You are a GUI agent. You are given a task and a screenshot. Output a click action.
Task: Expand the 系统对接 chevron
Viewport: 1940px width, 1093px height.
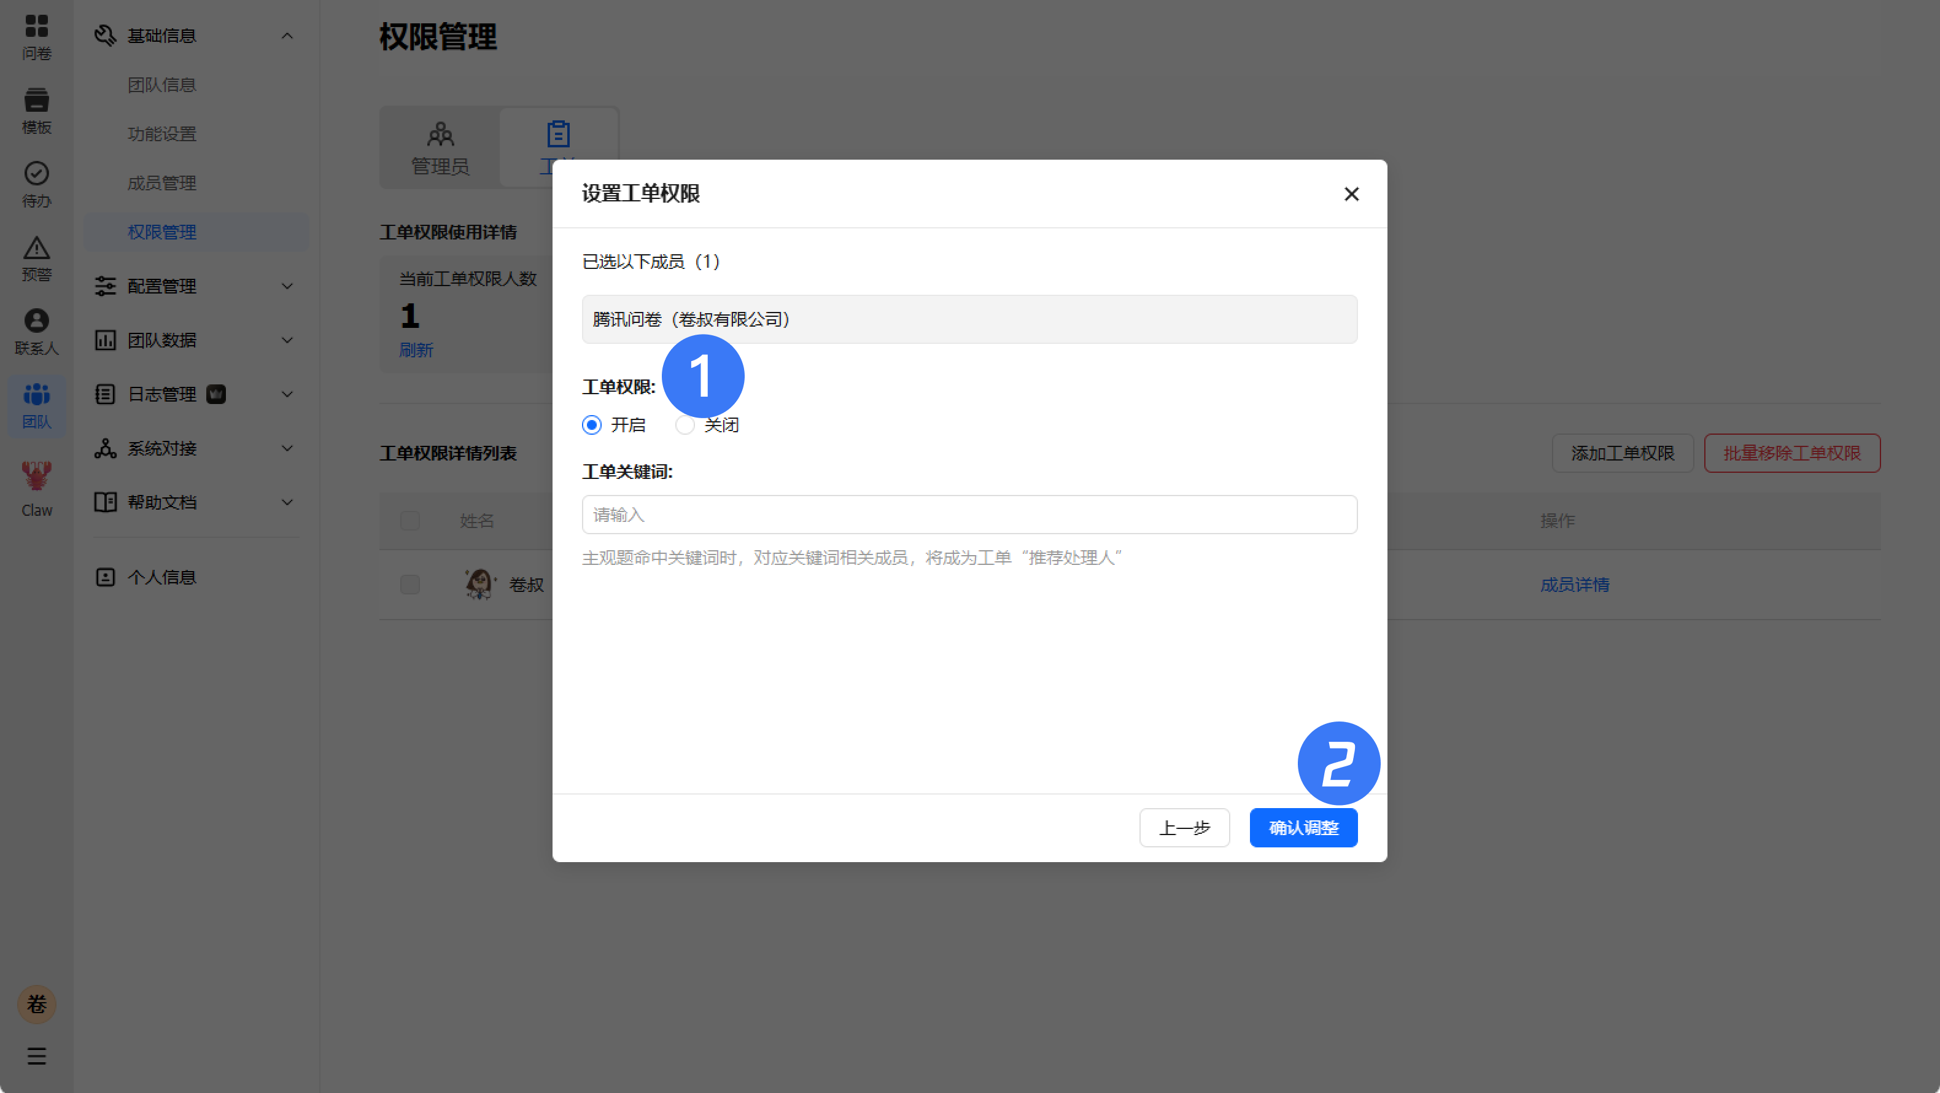click(287, 449)
